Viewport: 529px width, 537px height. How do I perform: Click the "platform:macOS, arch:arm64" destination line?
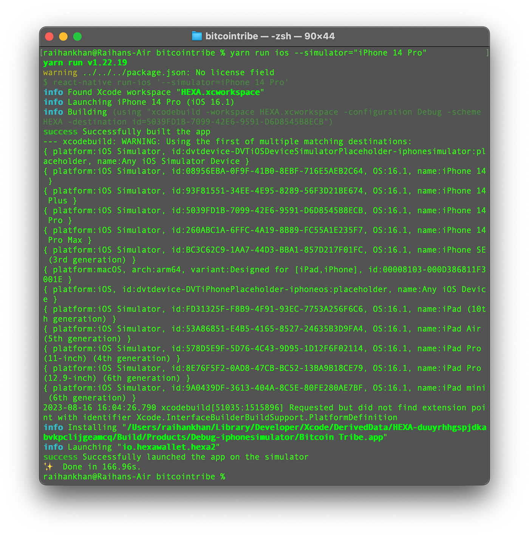pos(264,270)
